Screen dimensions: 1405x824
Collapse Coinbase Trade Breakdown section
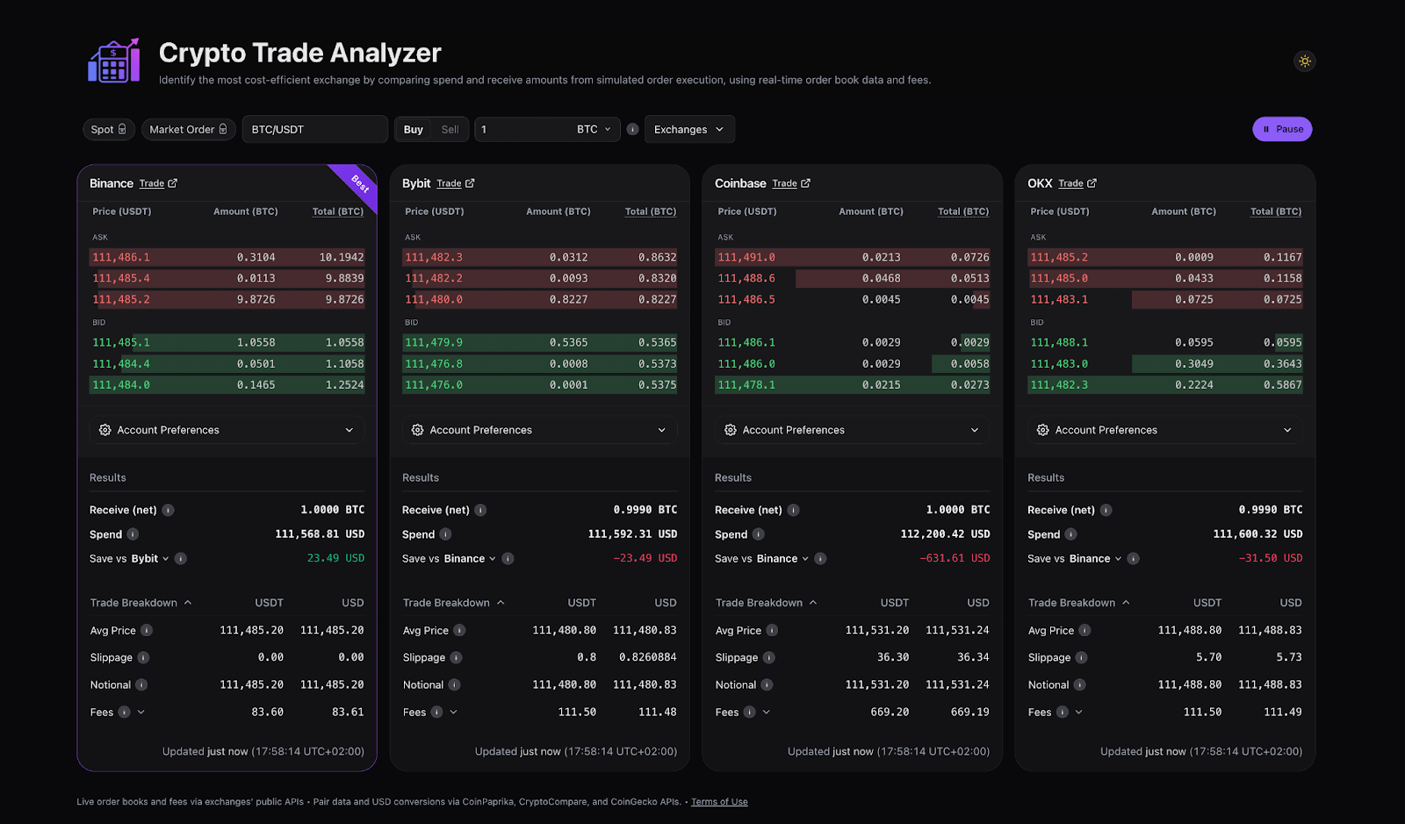(x=767, y=603)
